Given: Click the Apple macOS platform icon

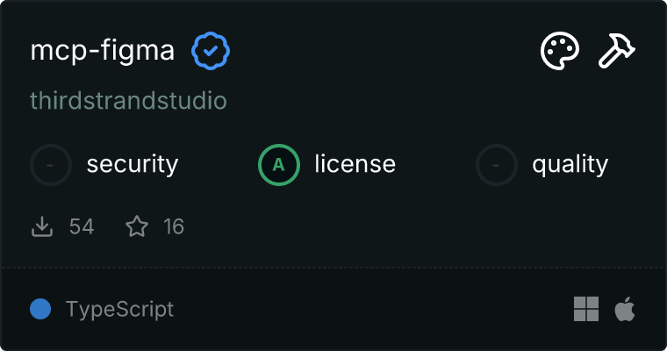Looking at the screenshot, I should (x=625, y=309).
